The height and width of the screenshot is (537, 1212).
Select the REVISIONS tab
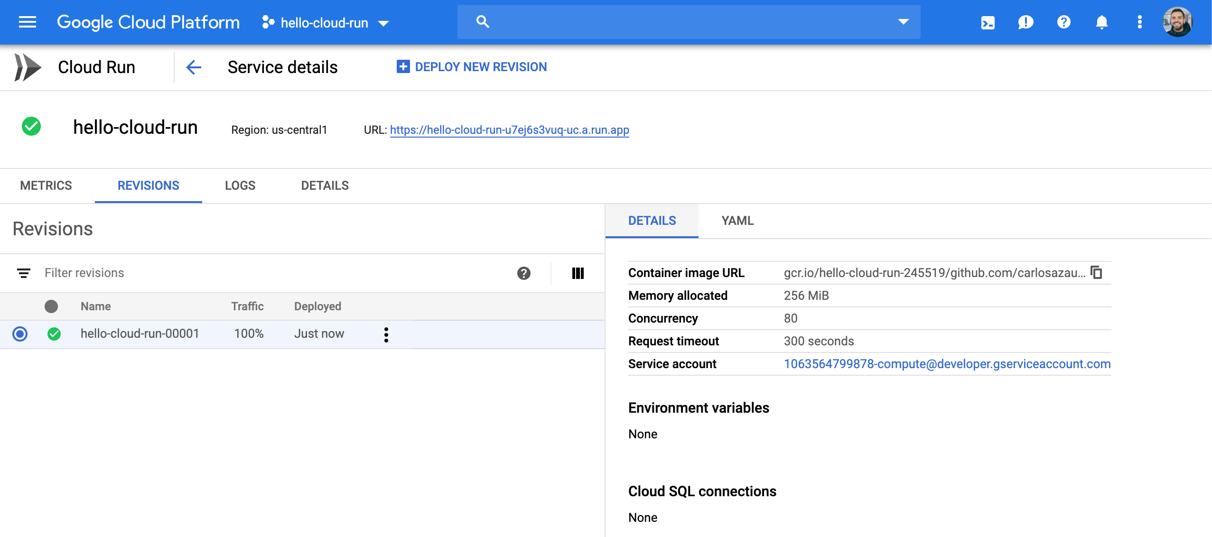[x=148, y=185]
